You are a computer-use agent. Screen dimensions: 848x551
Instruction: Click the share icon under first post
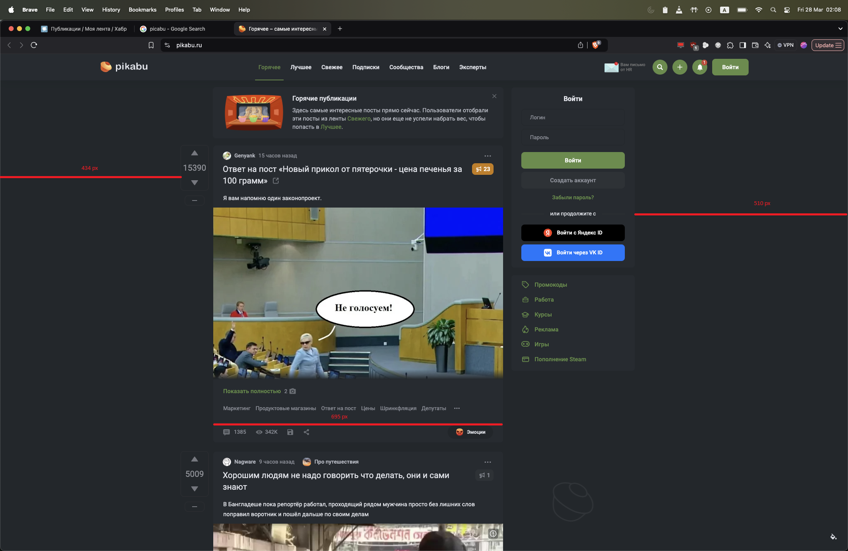(306, 432)
